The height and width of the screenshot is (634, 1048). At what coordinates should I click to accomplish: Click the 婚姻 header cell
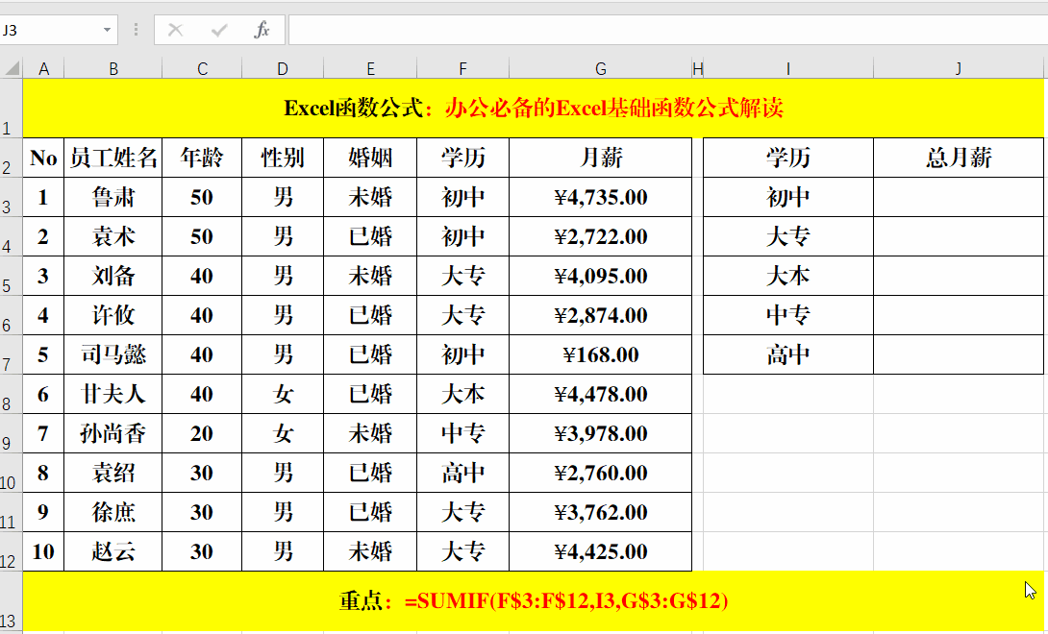coord(370,158)
